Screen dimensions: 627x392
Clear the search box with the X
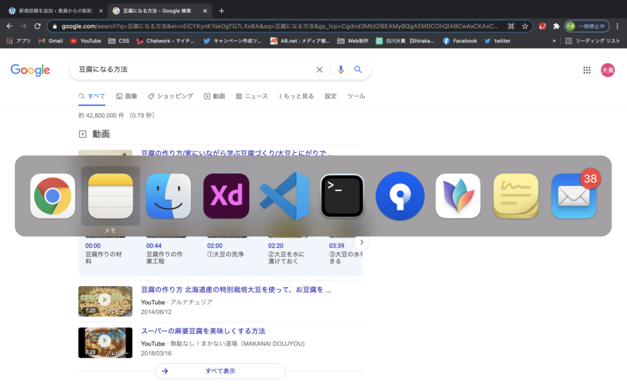320,70
